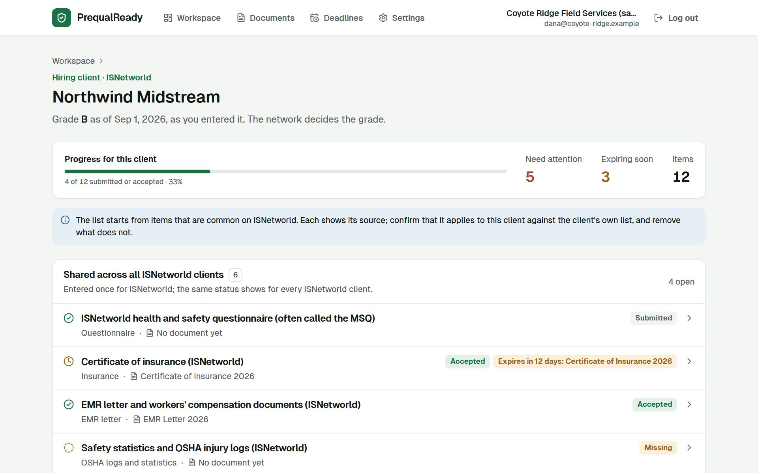Image resolution: width=758 pixels, height=473 pixels.
Task: Click the Workspace breadcrumb link
Action: (73, 61)
